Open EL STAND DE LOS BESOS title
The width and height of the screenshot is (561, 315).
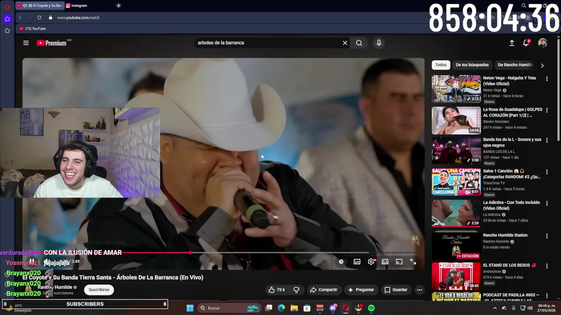[509, 265]
